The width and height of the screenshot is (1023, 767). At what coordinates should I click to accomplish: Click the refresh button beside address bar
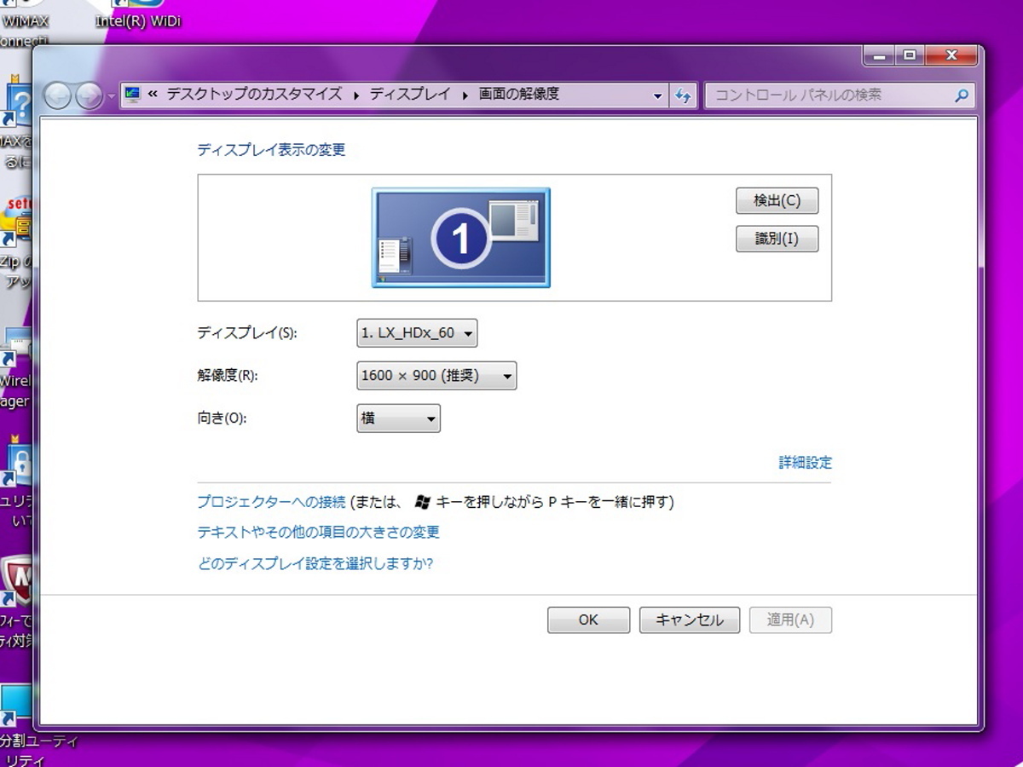(683, 95)
